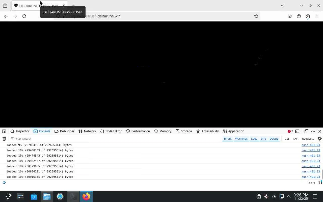
Task: Switch to the Storage tab
Action: [x=184, y=131]
